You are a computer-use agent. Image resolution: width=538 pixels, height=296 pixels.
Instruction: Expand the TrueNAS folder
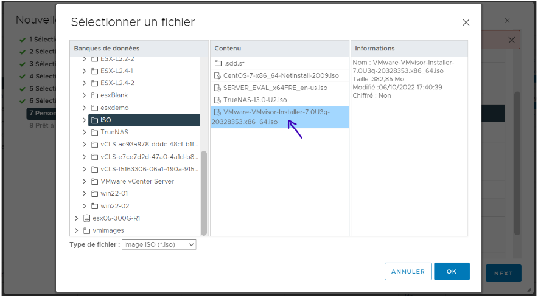(85, 133)
